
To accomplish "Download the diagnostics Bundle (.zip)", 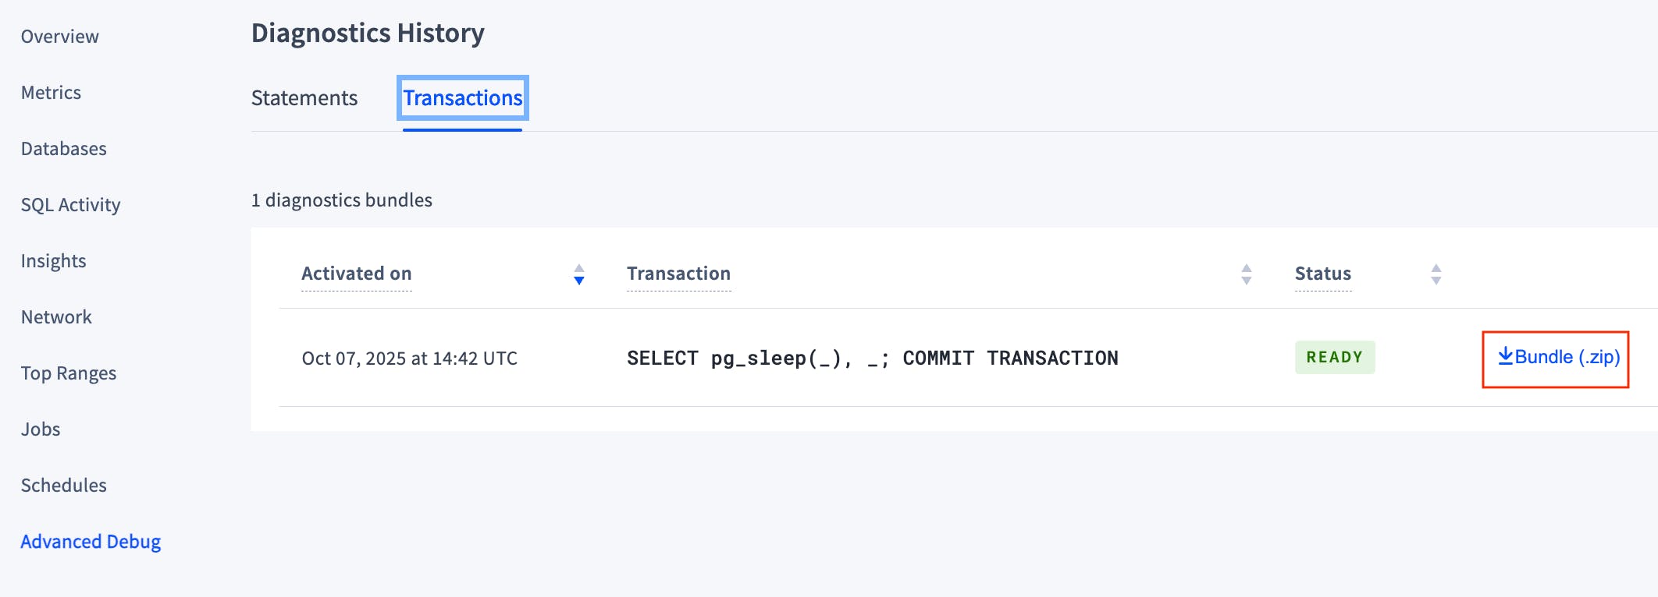I will (1556, 358).
